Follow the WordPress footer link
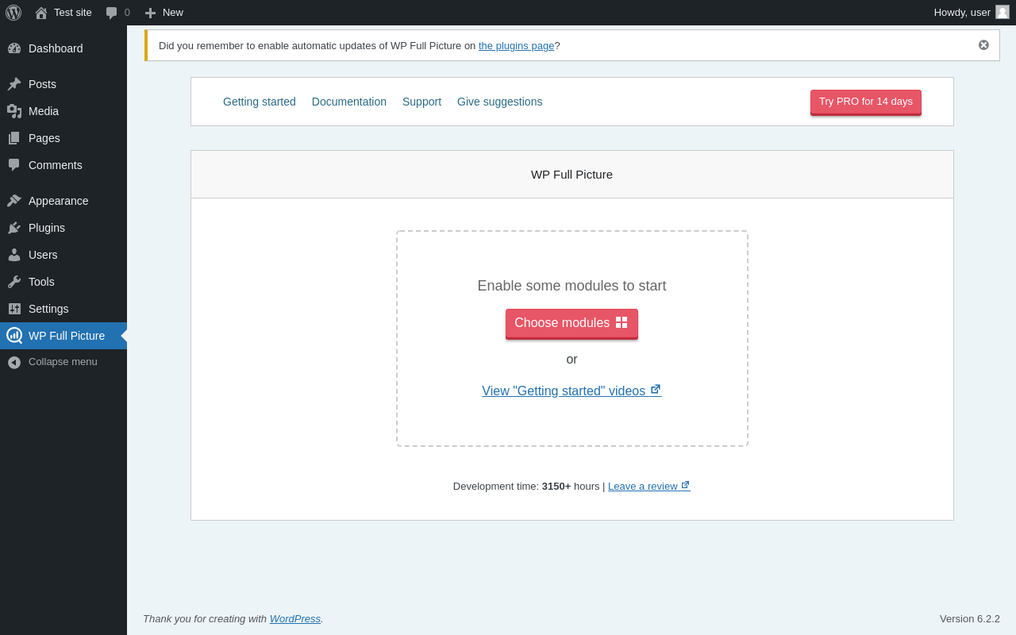 pos(295,618)
